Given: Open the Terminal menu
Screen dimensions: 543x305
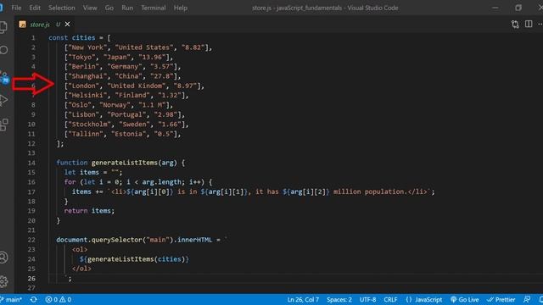Looking at the screenshot, I should coord(153,8).
